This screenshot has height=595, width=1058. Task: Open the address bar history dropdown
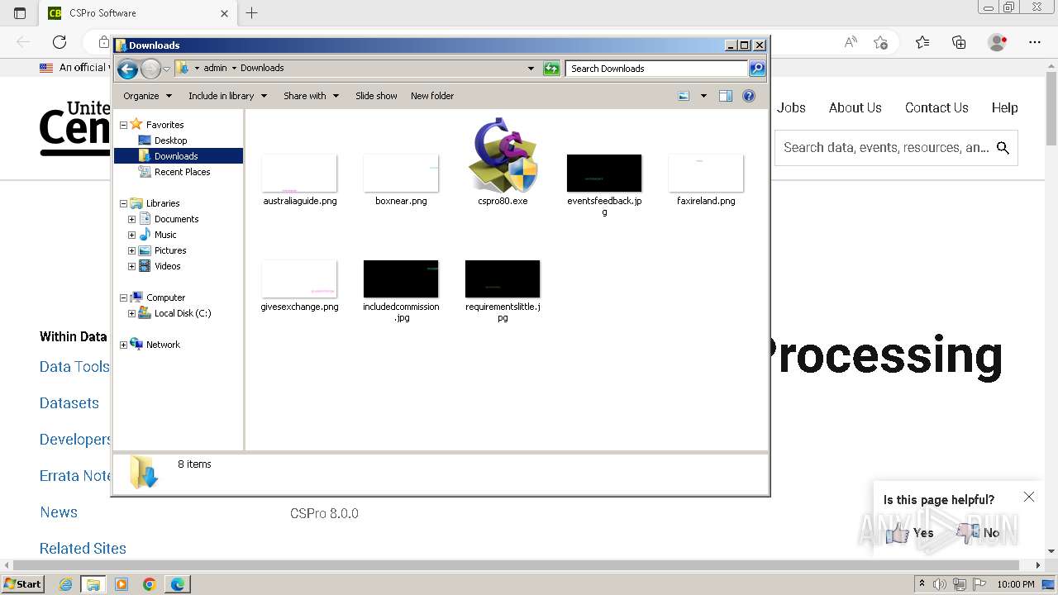pyautogui.click(x=531, y=69)
